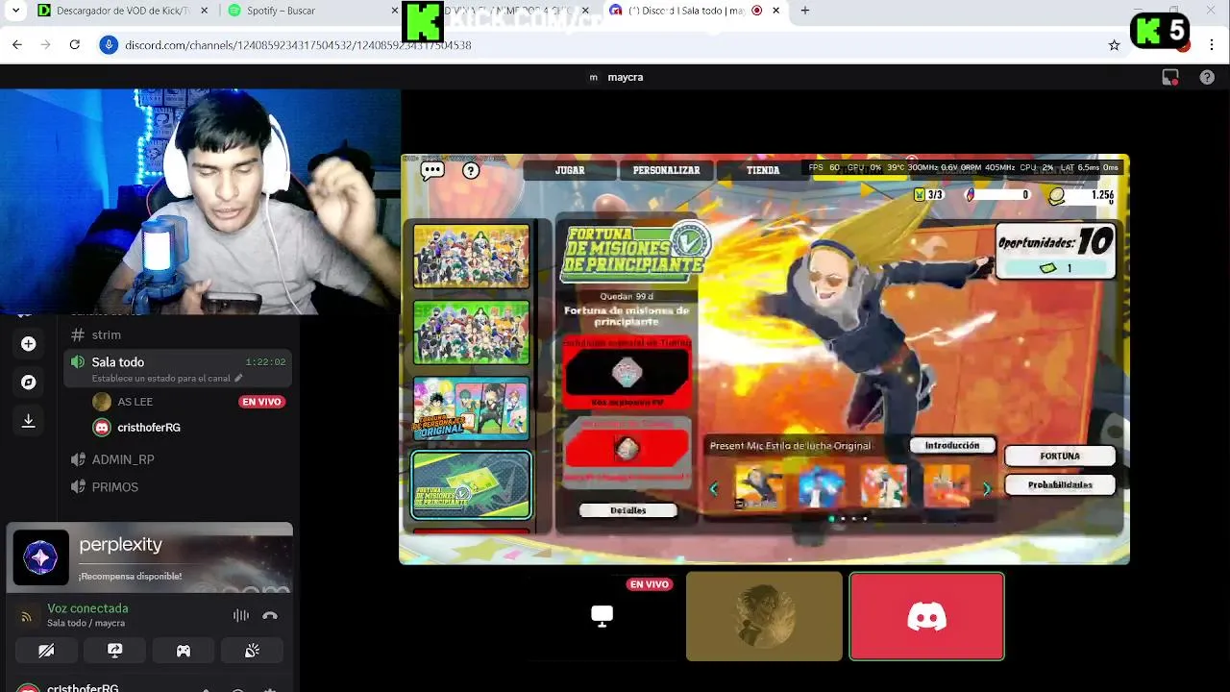Open in-game help question icon
Screen dimensions: 1230x692
point(471,170)
